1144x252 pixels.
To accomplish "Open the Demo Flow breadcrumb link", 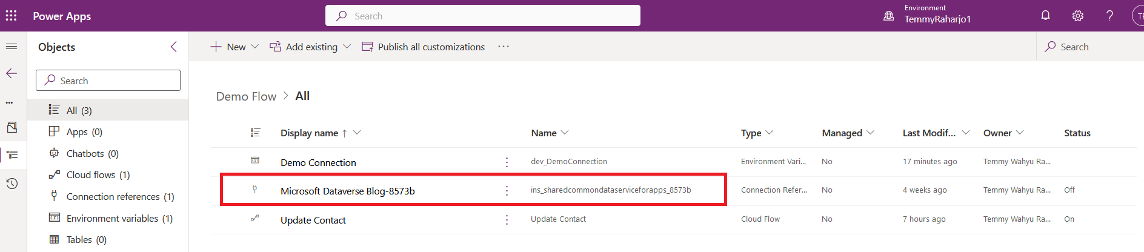I will (246, 96).
